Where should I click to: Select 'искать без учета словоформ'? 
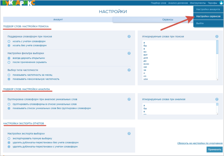(9, 45)
